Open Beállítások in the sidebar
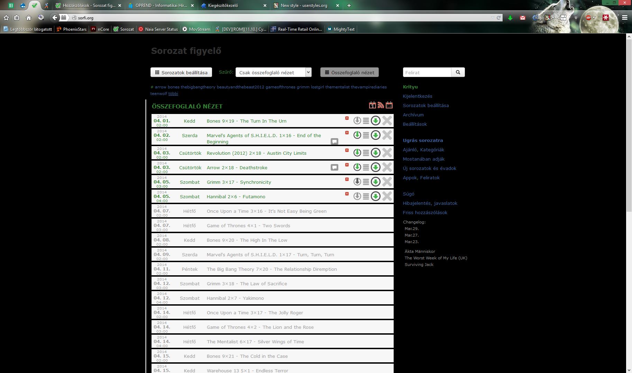The height and width of the screenshot is (373, 632). pos(415,124)
